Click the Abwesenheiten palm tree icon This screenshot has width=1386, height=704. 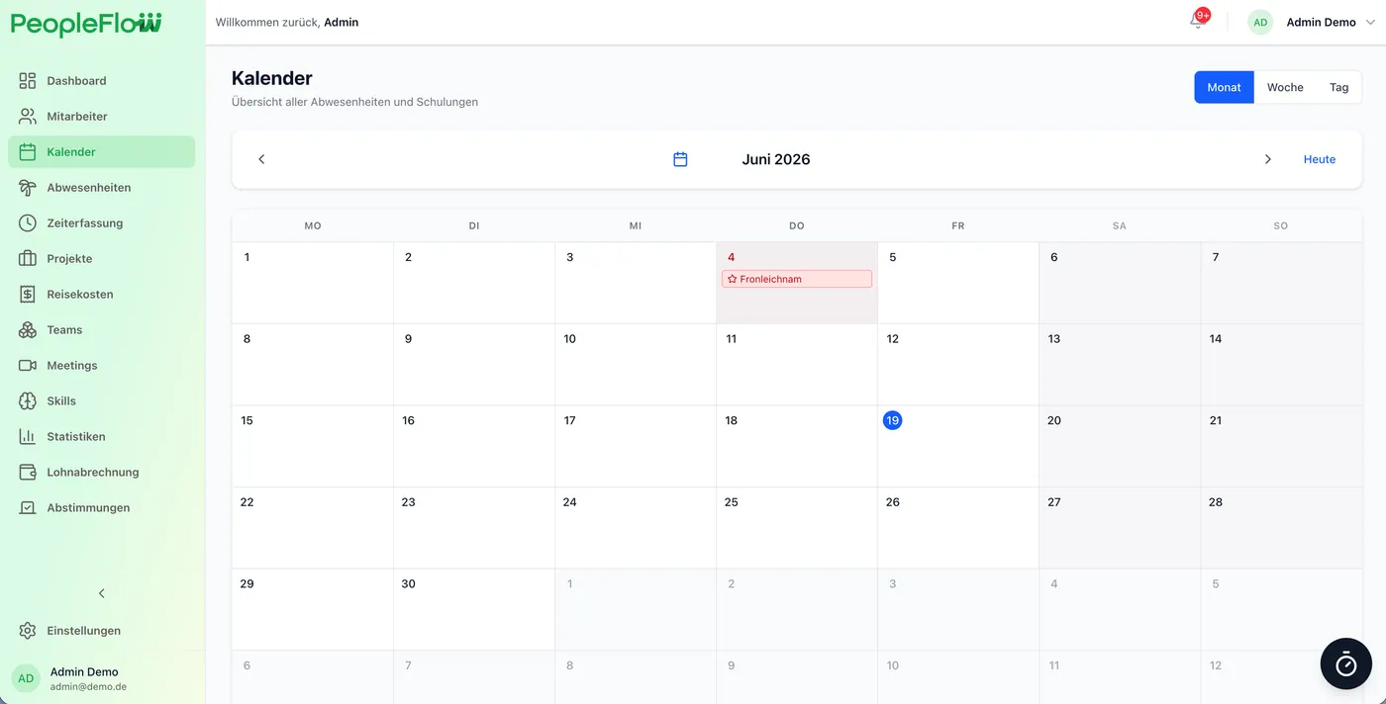[28, 188]
